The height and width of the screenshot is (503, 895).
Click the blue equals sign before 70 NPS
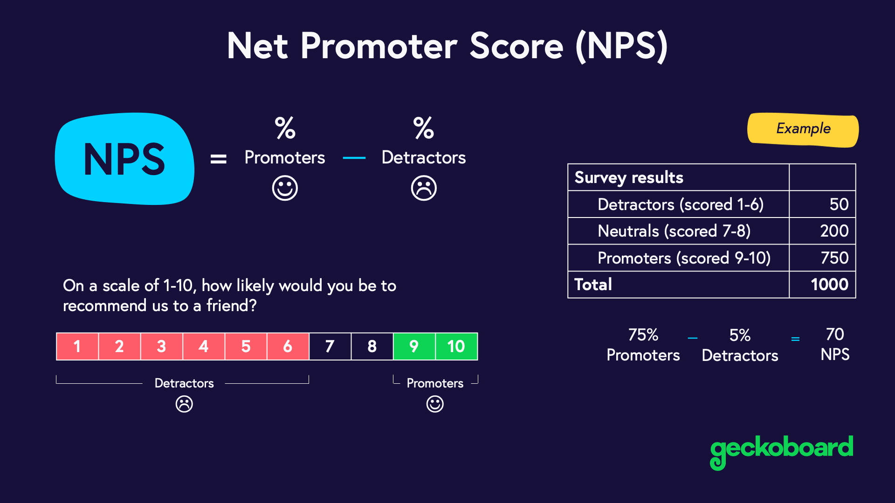[x=795, y=339]
